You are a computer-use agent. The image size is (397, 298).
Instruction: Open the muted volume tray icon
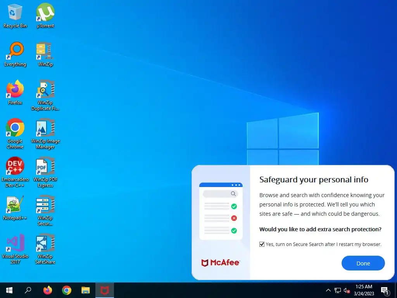click(x=347, y=290)
